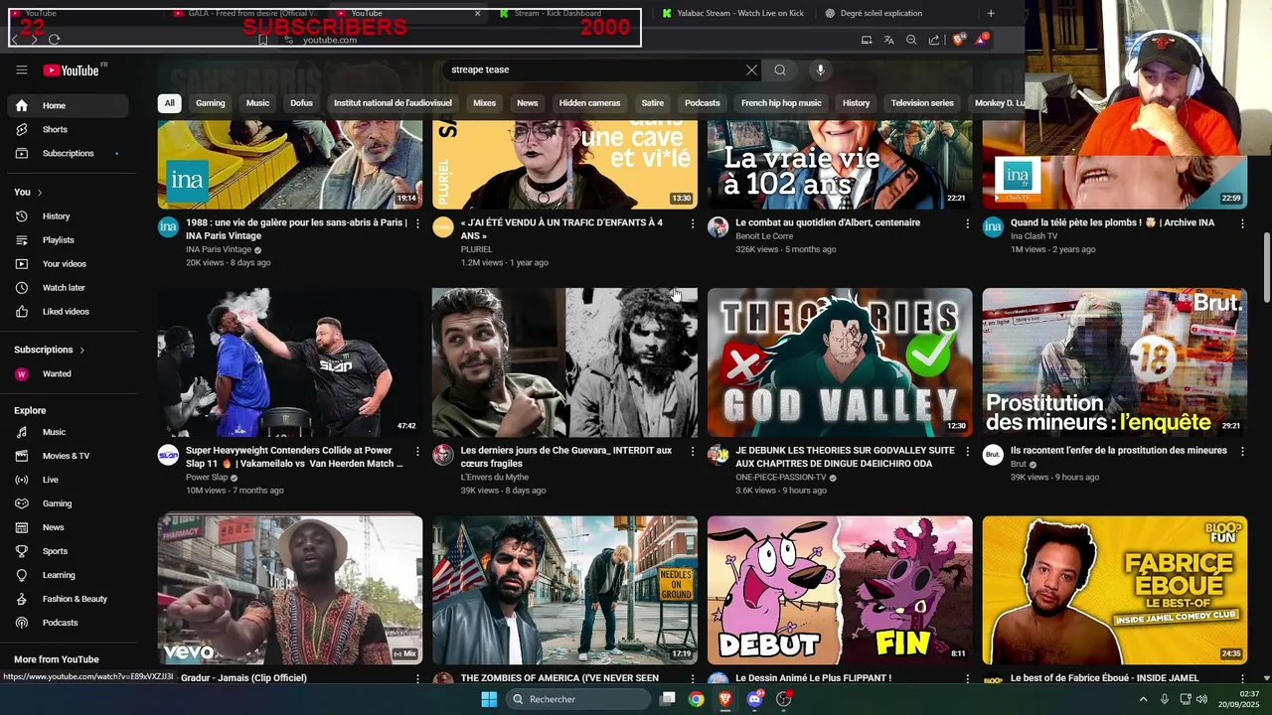
Task: Click the browser zoom magnifier icon
Action: point(911,40)
